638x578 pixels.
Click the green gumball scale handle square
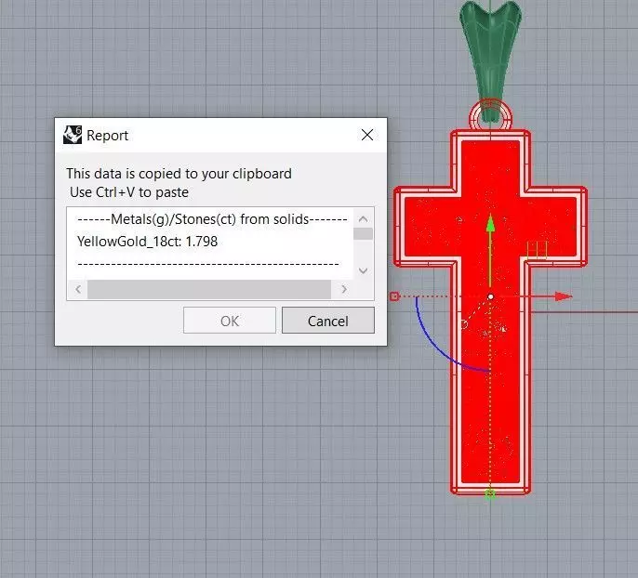point(490,493)
